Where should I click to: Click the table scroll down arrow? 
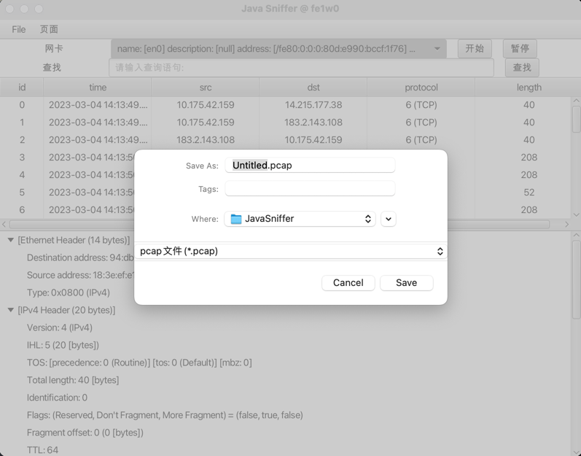576,215
